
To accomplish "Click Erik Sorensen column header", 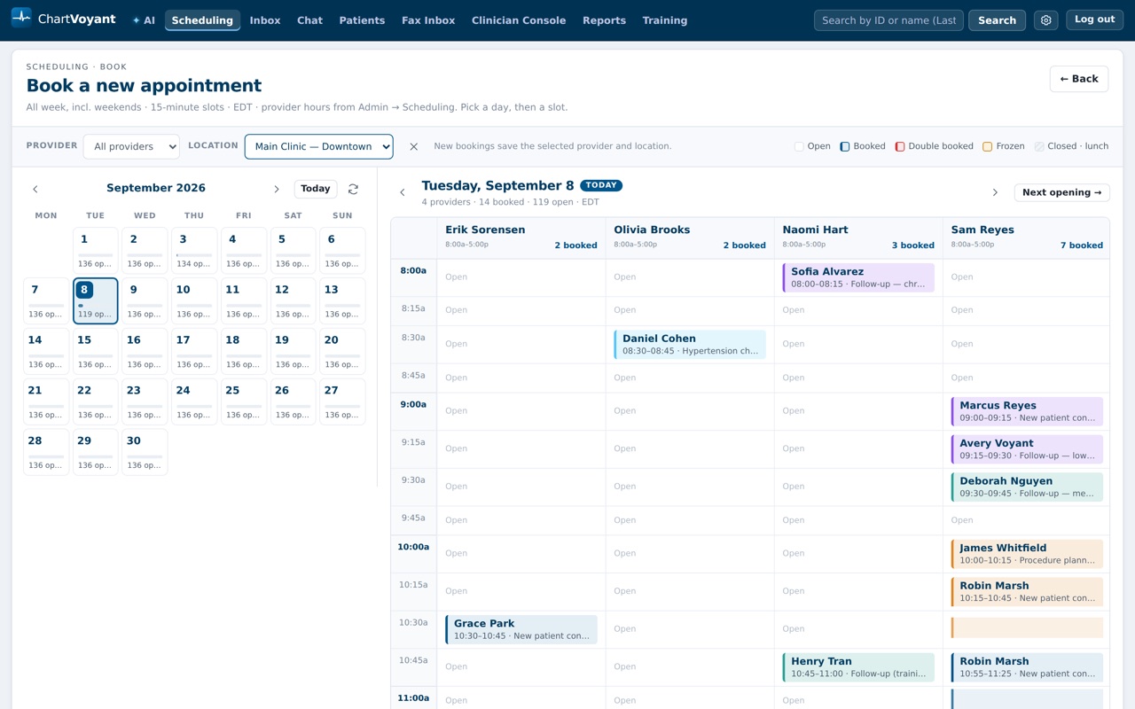I will 521,238.
